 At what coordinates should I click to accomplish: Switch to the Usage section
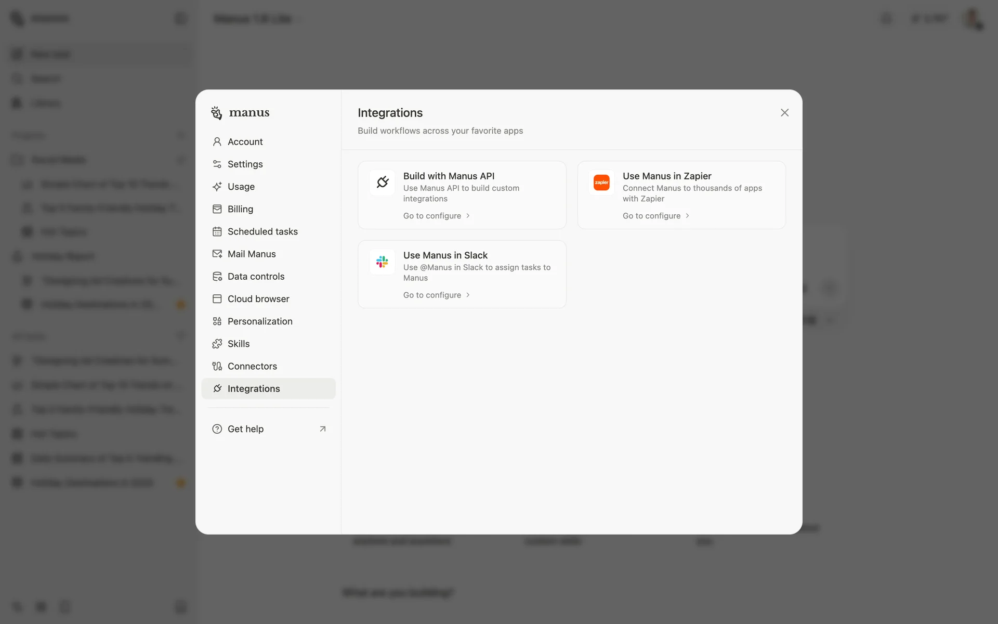coord(241,187)
